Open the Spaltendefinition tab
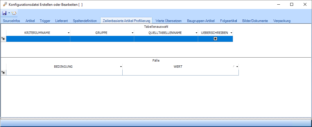The height and width of the screenshot is (127, 312). 85,21
